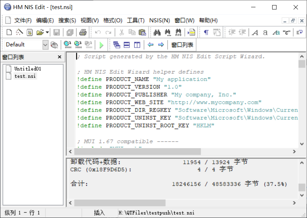
Task: Click the output panel horizontal scrollbar thumb
Action: pyautogui.click(x=120, y=203)
